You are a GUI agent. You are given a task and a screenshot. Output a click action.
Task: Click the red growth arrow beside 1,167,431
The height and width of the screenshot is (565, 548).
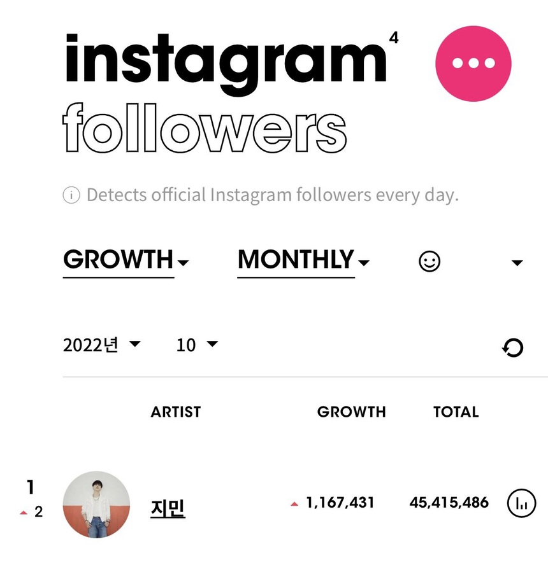[294, 504]
